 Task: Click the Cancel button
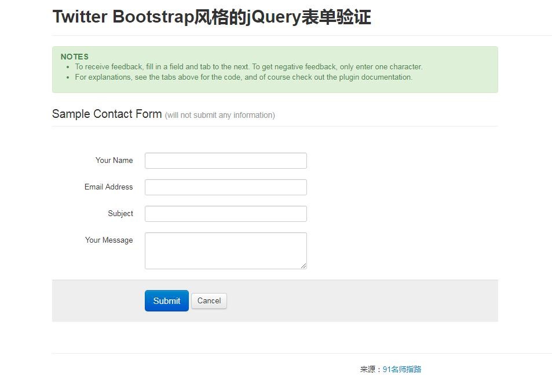tap(209, 300)
